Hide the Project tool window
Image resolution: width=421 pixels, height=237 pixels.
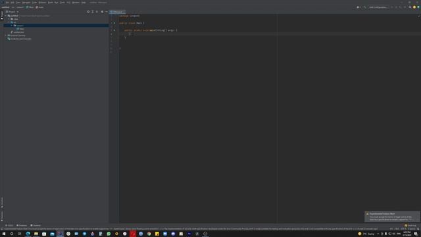click(x=107, y=12)
